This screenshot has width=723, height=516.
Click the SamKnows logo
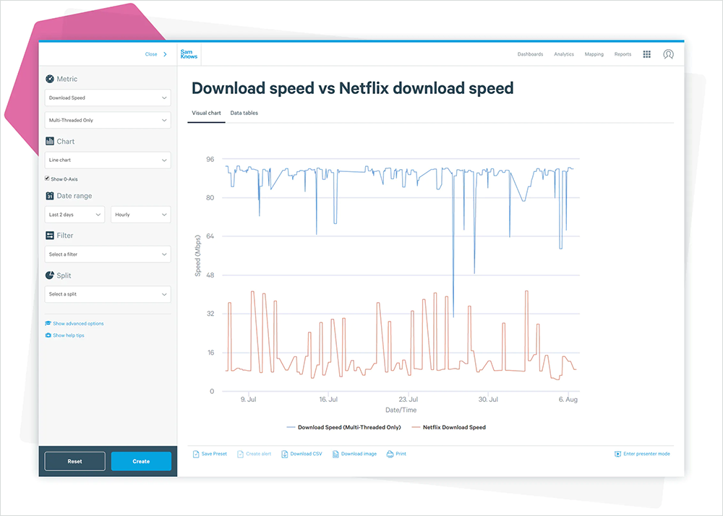(188, 54)
